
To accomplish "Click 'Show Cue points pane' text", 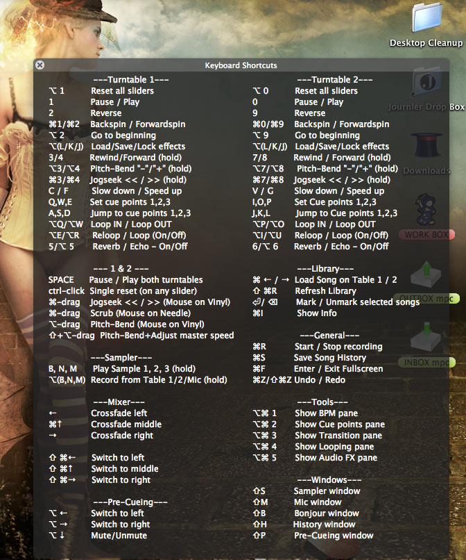I will click(x=340, y=425).
